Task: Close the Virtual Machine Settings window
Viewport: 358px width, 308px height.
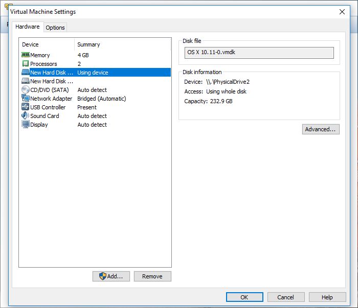Action: point(342,12)
